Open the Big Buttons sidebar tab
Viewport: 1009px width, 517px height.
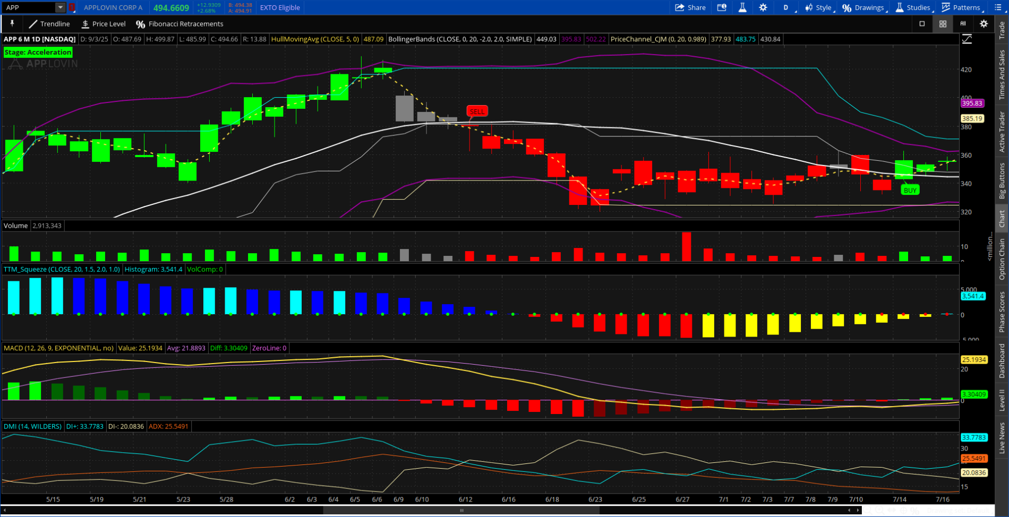(1002, 181)
